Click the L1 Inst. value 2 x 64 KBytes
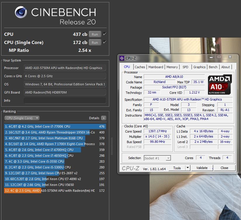This screenshot has width=241, height=220. point(203,136)
